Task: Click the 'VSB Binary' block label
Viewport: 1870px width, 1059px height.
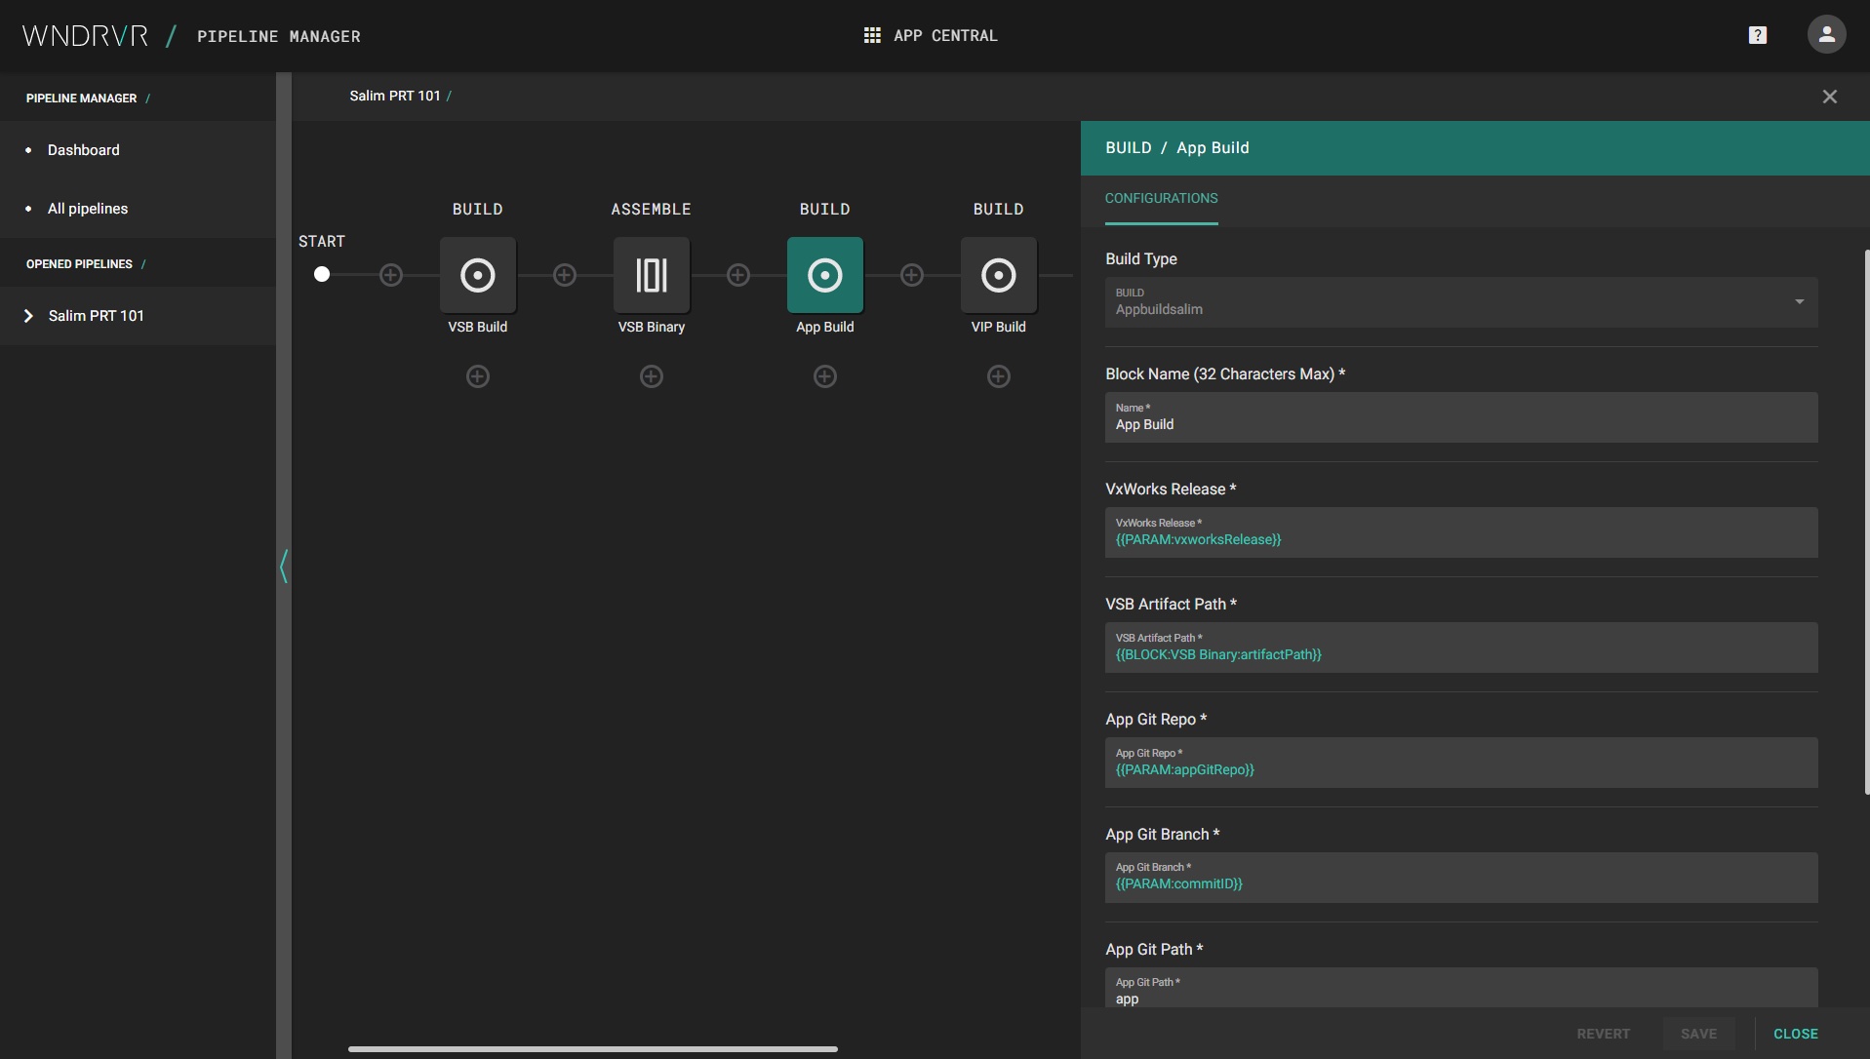Action: [652, 327]
